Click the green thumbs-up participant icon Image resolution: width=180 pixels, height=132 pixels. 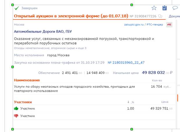(x=16, y=109)
